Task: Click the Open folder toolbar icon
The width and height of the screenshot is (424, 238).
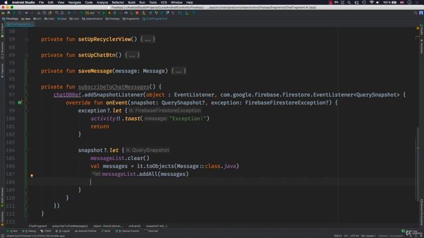Action: point(3,13)
